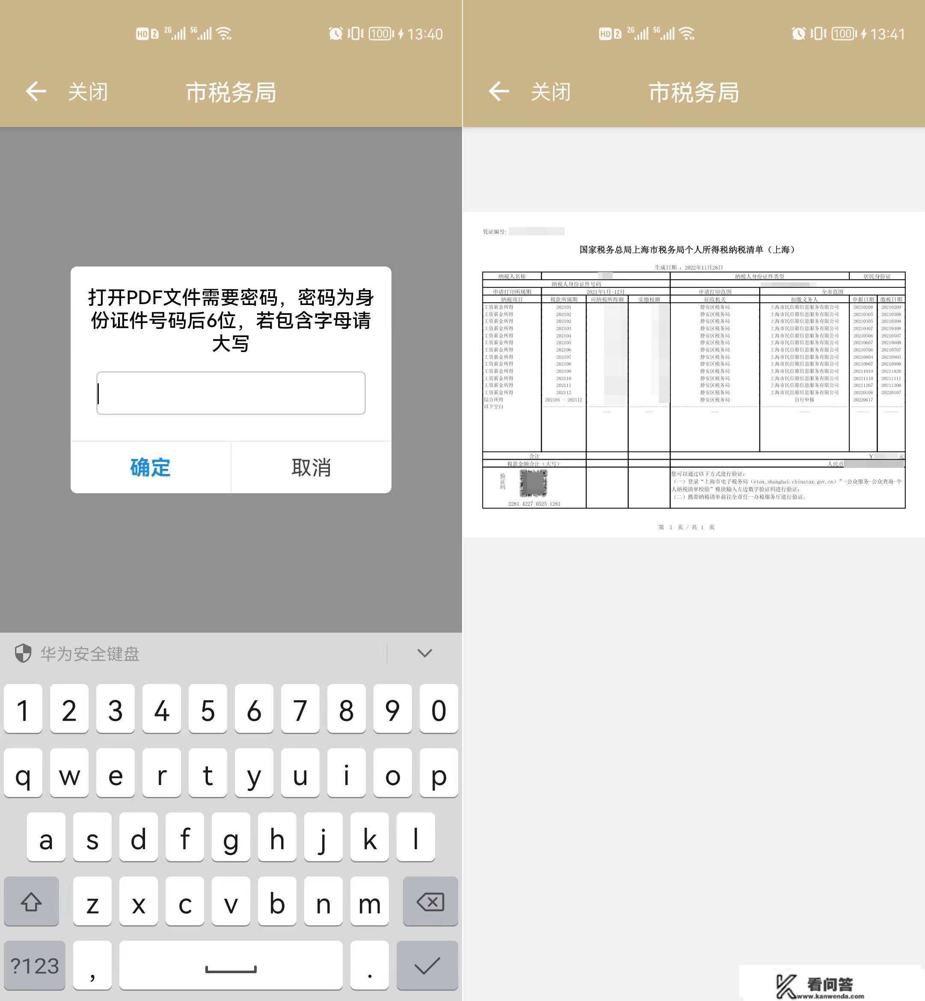
Task: Tap the back arrow in the left screen header
Action: point(36,92)
